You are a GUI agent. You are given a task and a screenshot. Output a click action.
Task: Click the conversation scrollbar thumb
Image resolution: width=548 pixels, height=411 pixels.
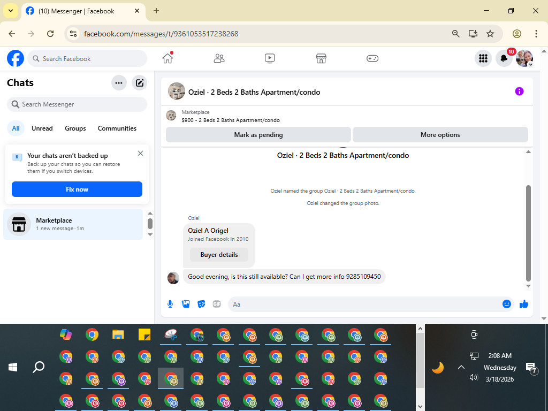[x=528, y=233]
